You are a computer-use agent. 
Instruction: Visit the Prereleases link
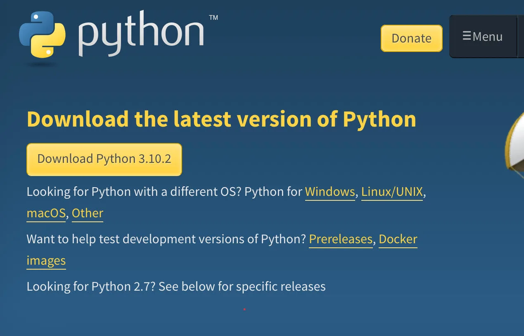click(x=341, y=239)
